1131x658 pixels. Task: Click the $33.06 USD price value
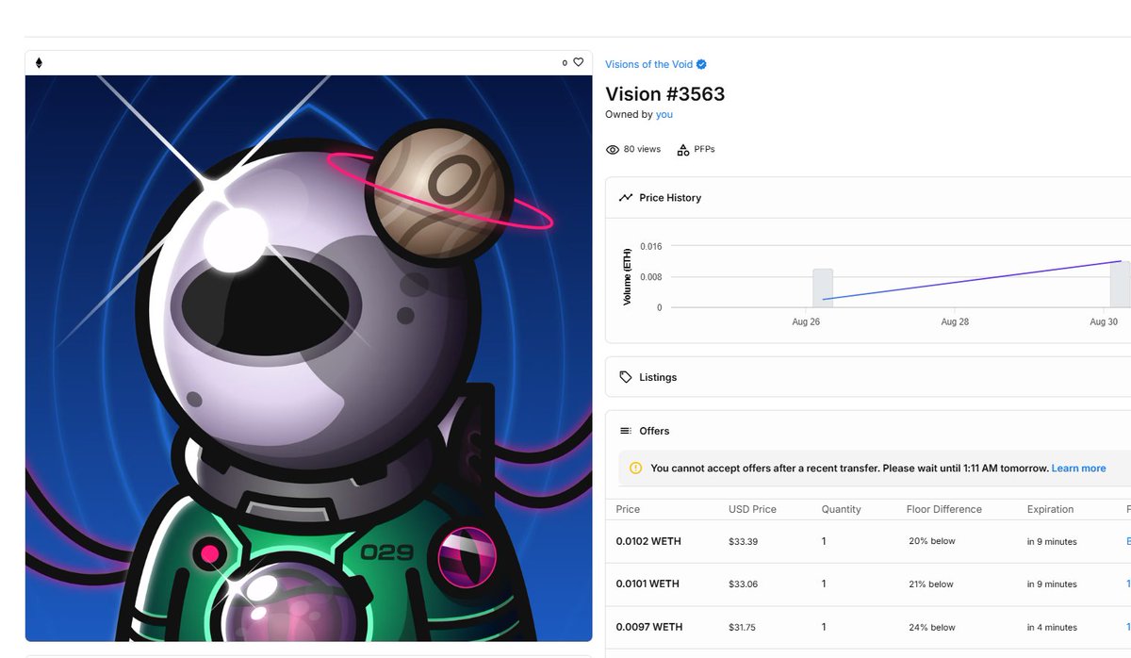tap(743, 584)
